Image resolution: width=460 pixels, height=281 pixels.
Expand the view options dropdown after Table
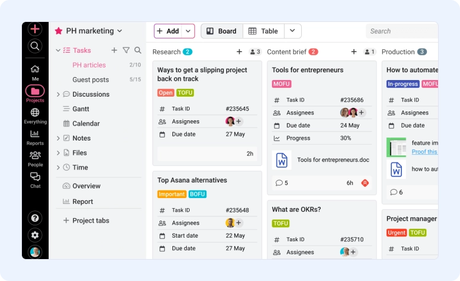coord(293,31)
